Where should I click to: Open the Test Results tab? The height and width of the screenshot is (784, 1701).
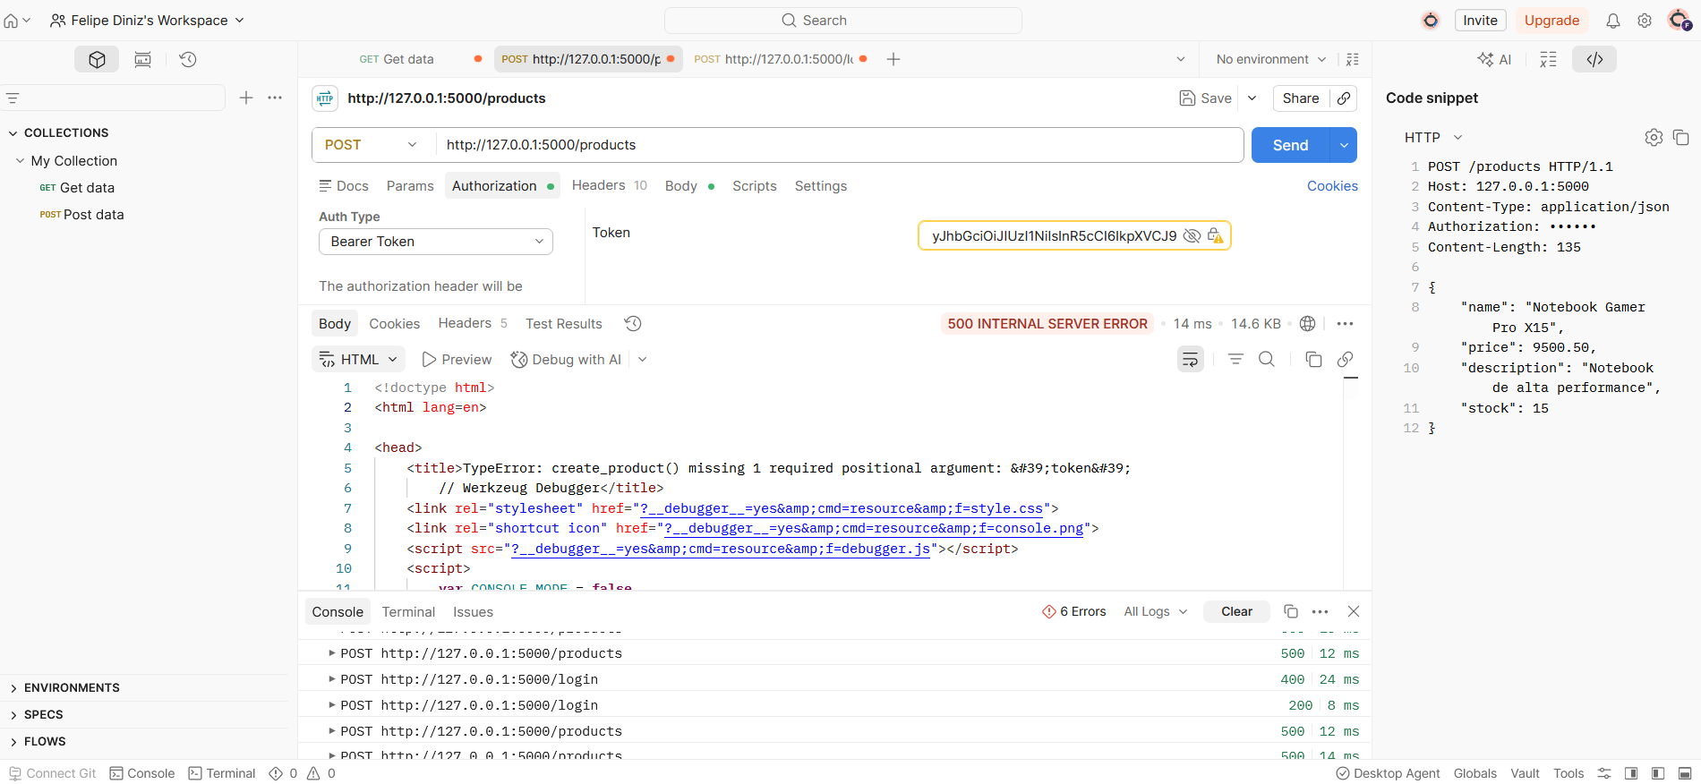tap(564, 324)
